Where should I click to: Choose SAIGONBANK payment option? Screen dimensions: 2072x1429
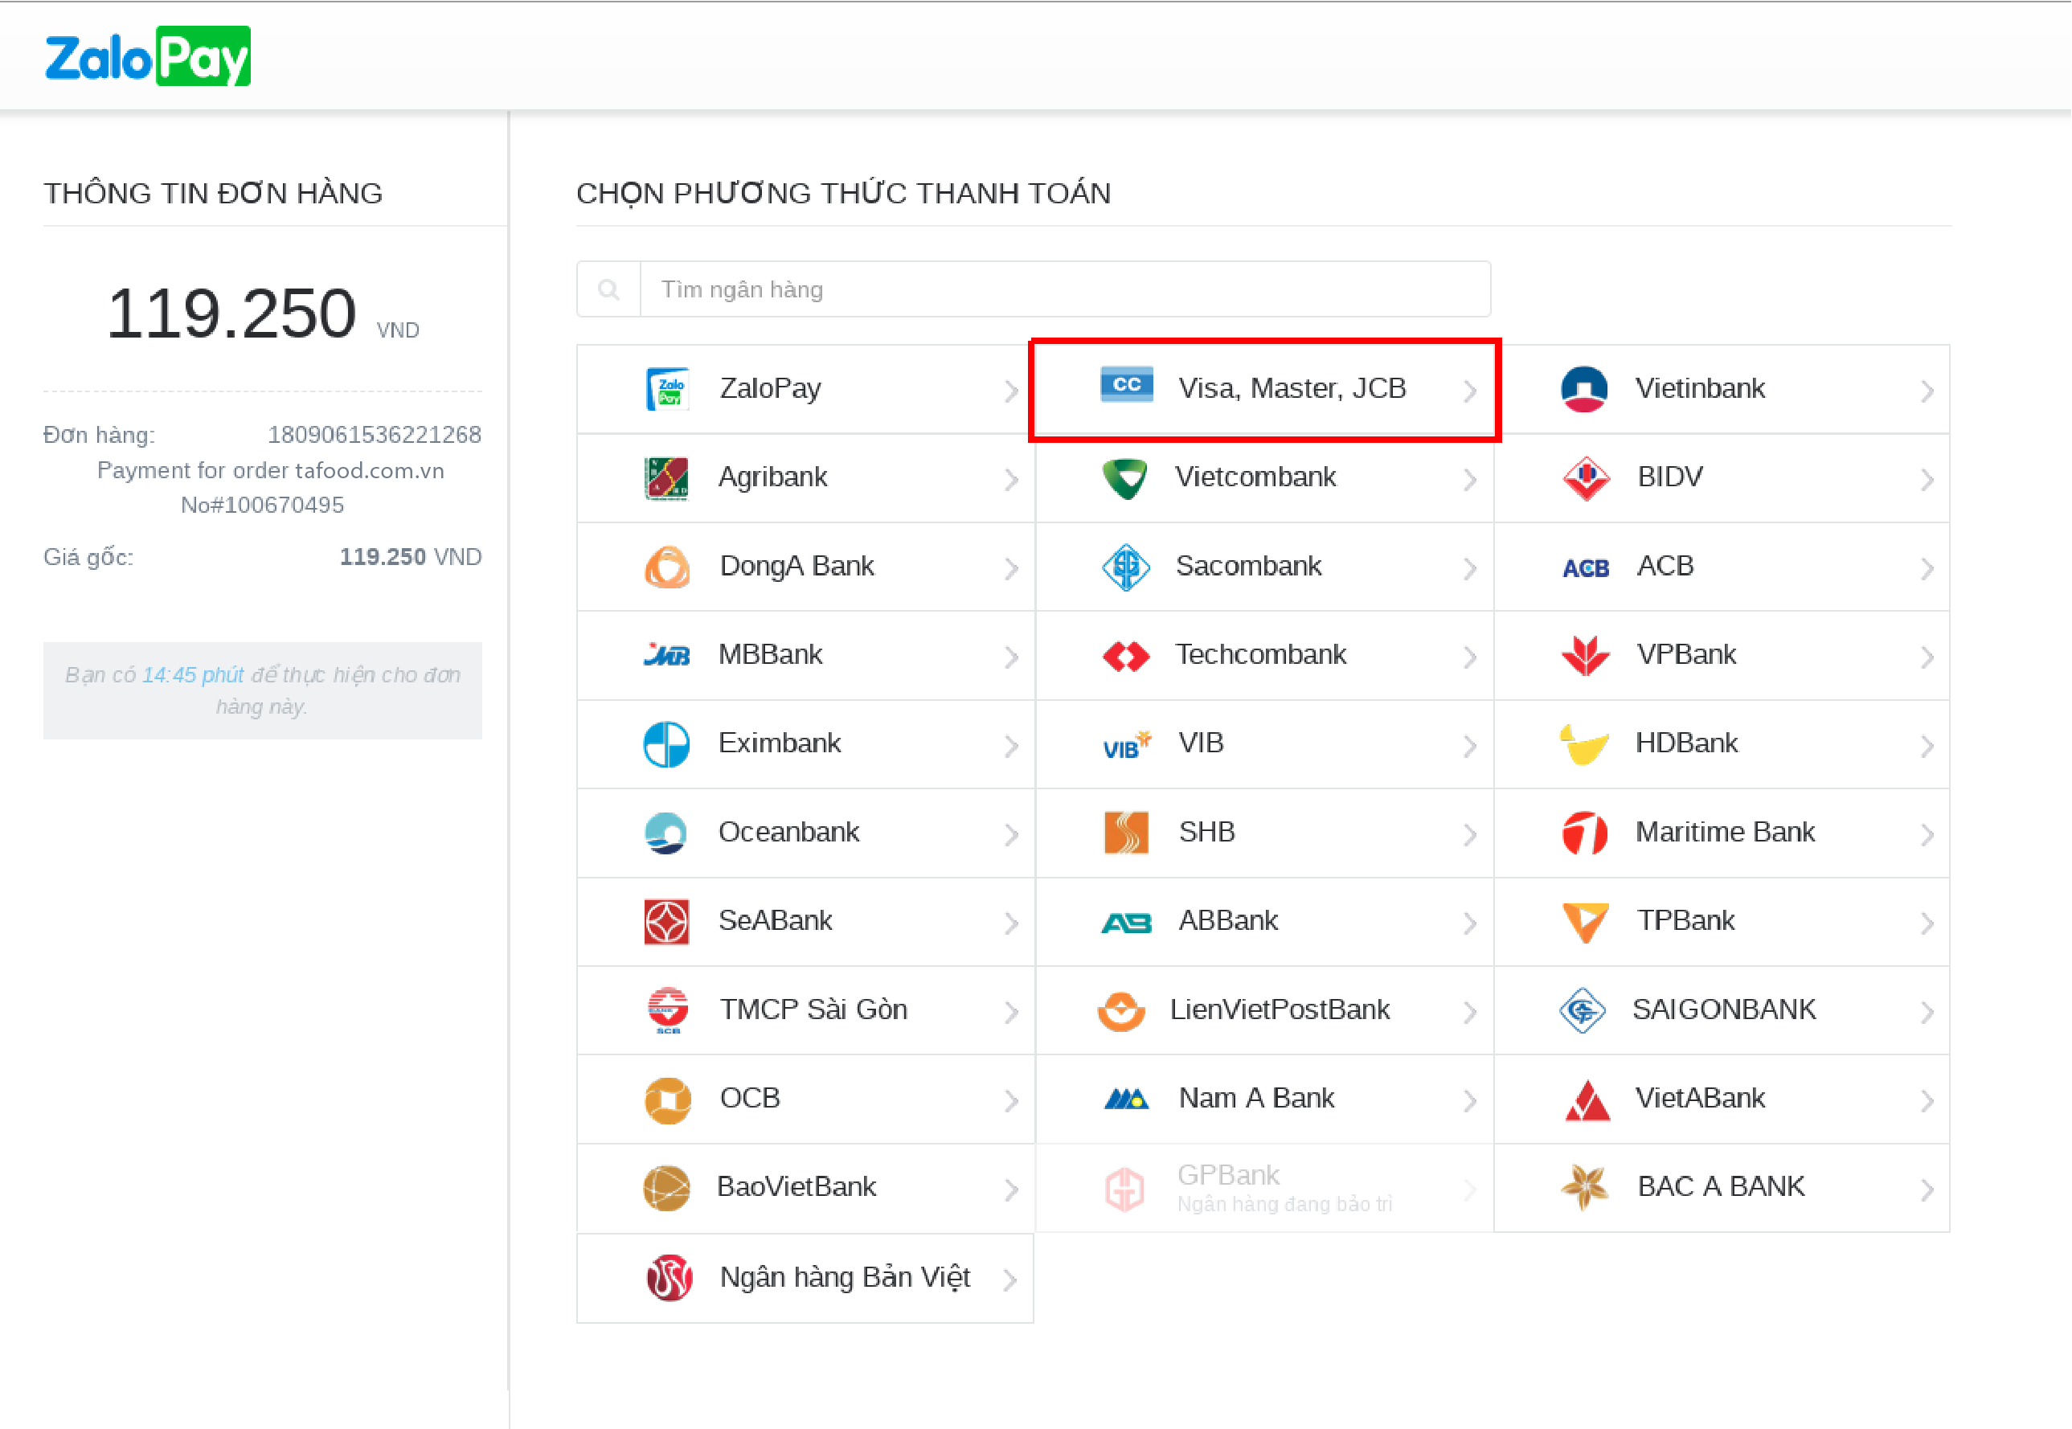1722,1010
